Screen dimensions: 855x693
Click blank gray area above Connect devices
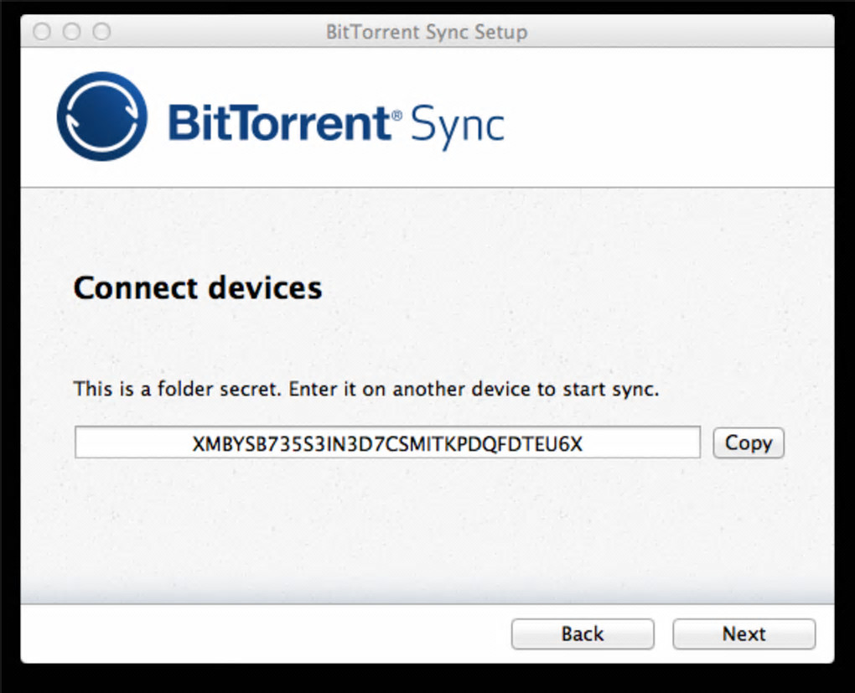[x=419, y=226]
